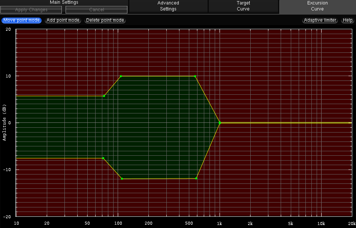Select the upper curve point near 6 dB at 70 Hz
Image resolution: width=356 pixels, height=228 pixels.
[x=104, y=96]
